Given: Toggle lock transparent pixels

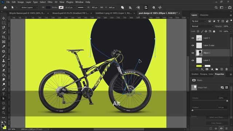Looking at the screenshot, I should pos(198,31).
